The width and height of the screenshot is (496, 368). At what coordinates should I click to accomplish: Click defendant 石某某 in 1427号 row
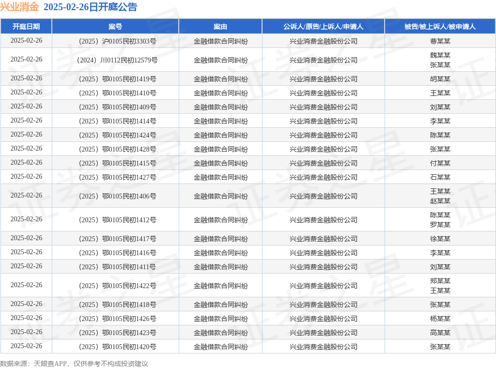coord(440,177)
